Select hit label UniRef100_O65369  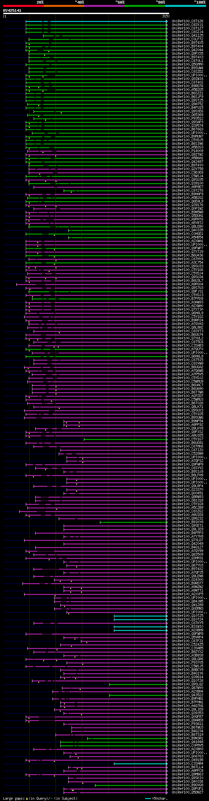coord(187,115)
